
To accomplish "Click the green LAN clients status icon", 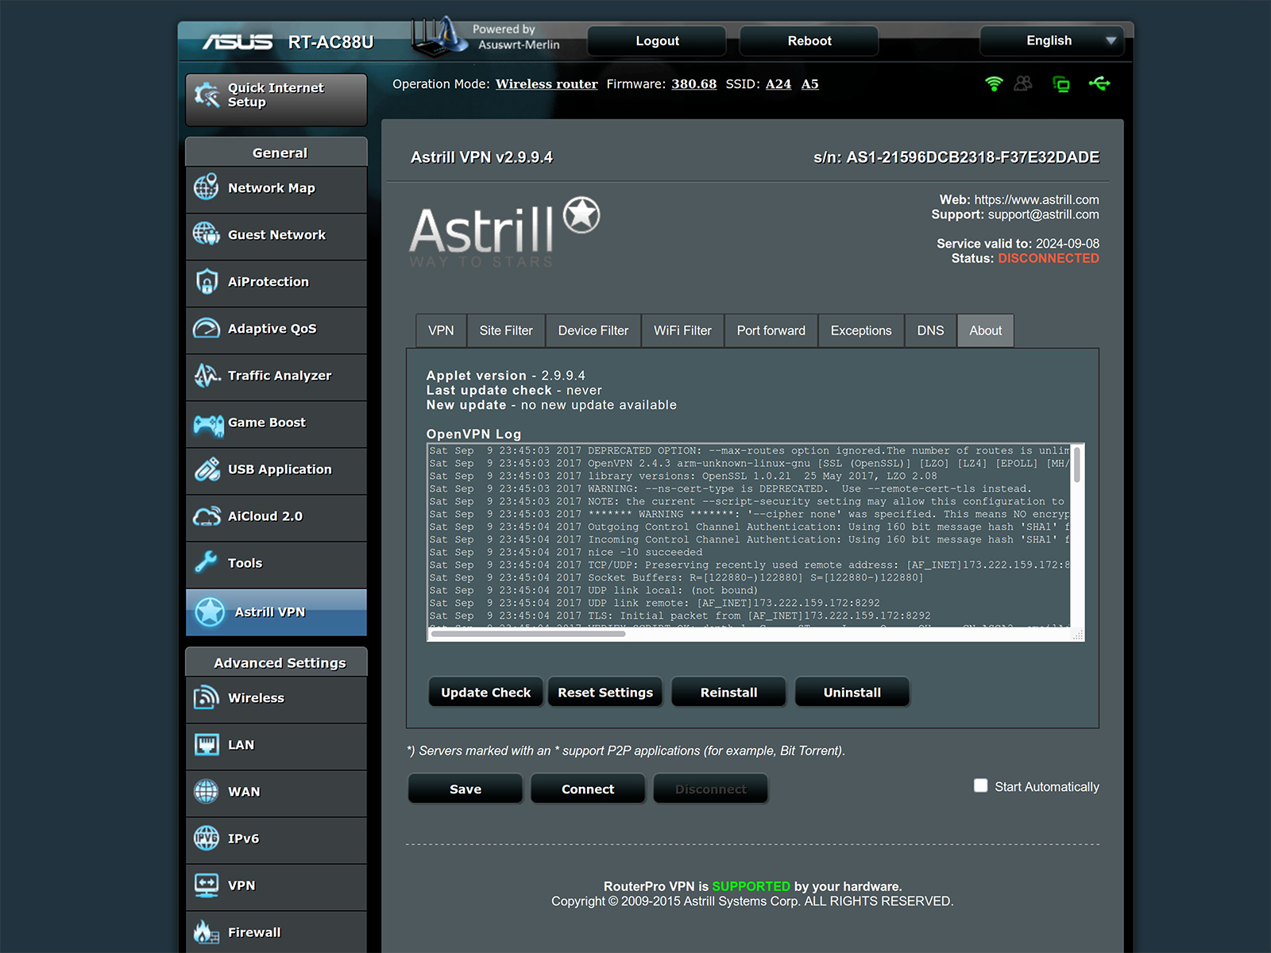I will click(x=1061, y=84).
